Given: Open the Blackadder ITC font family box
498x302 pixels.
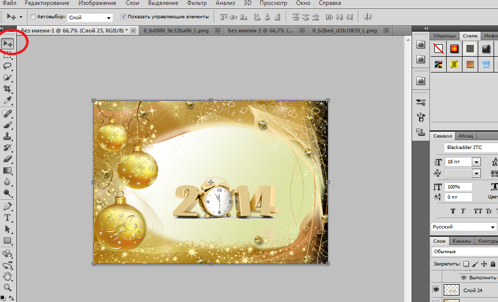Looking at the screenshot, I should [x=471, y=148].
